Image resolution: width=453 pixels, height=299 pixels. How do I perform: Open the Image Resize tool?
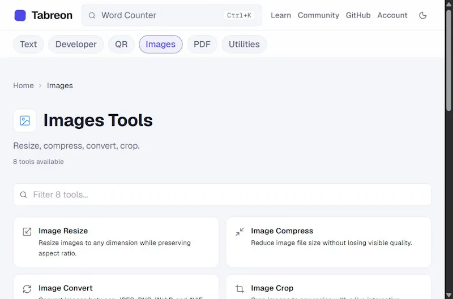(116, 242)
